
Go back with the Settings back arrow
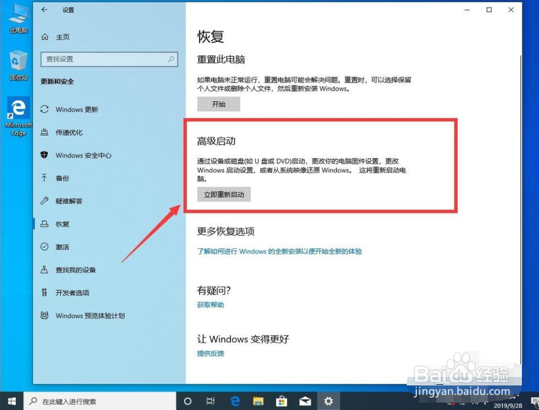click(44, 10)
